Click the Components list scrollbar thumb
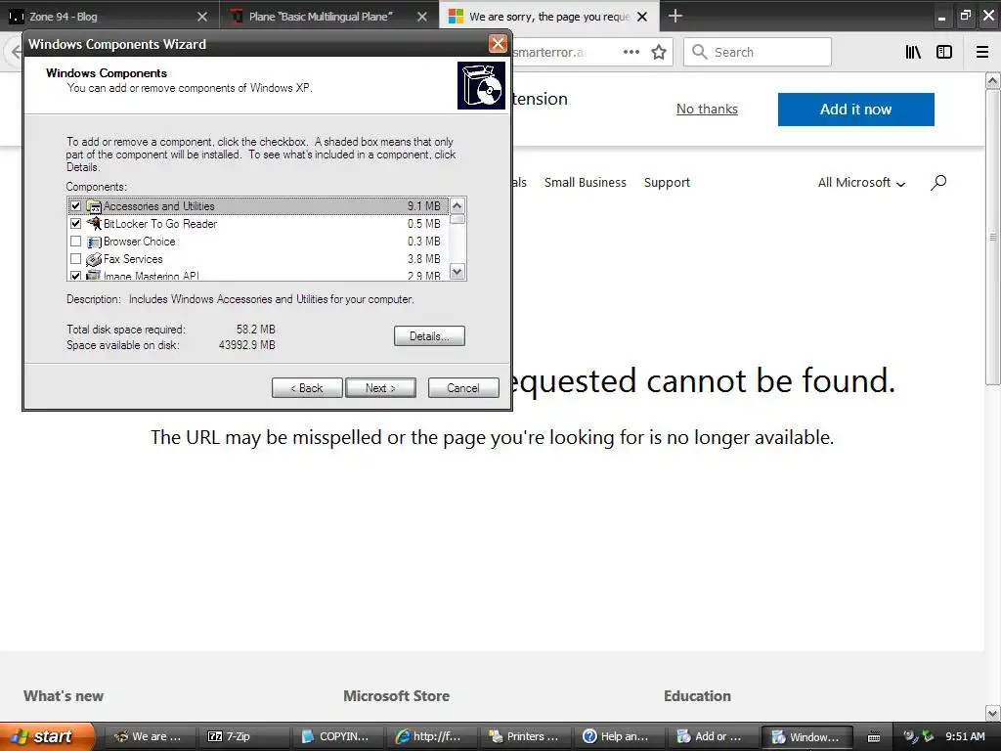The height and width of the screenshot is (751, 1001). coord(457,219)
